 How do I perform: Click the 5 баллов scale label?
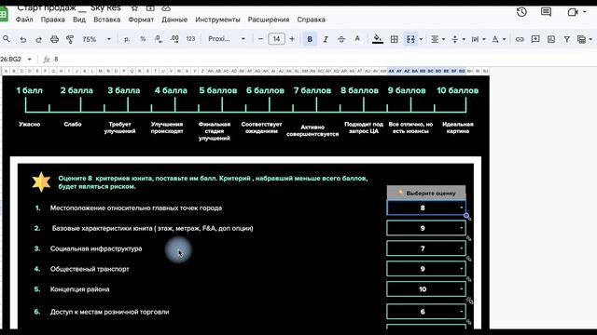218,90
